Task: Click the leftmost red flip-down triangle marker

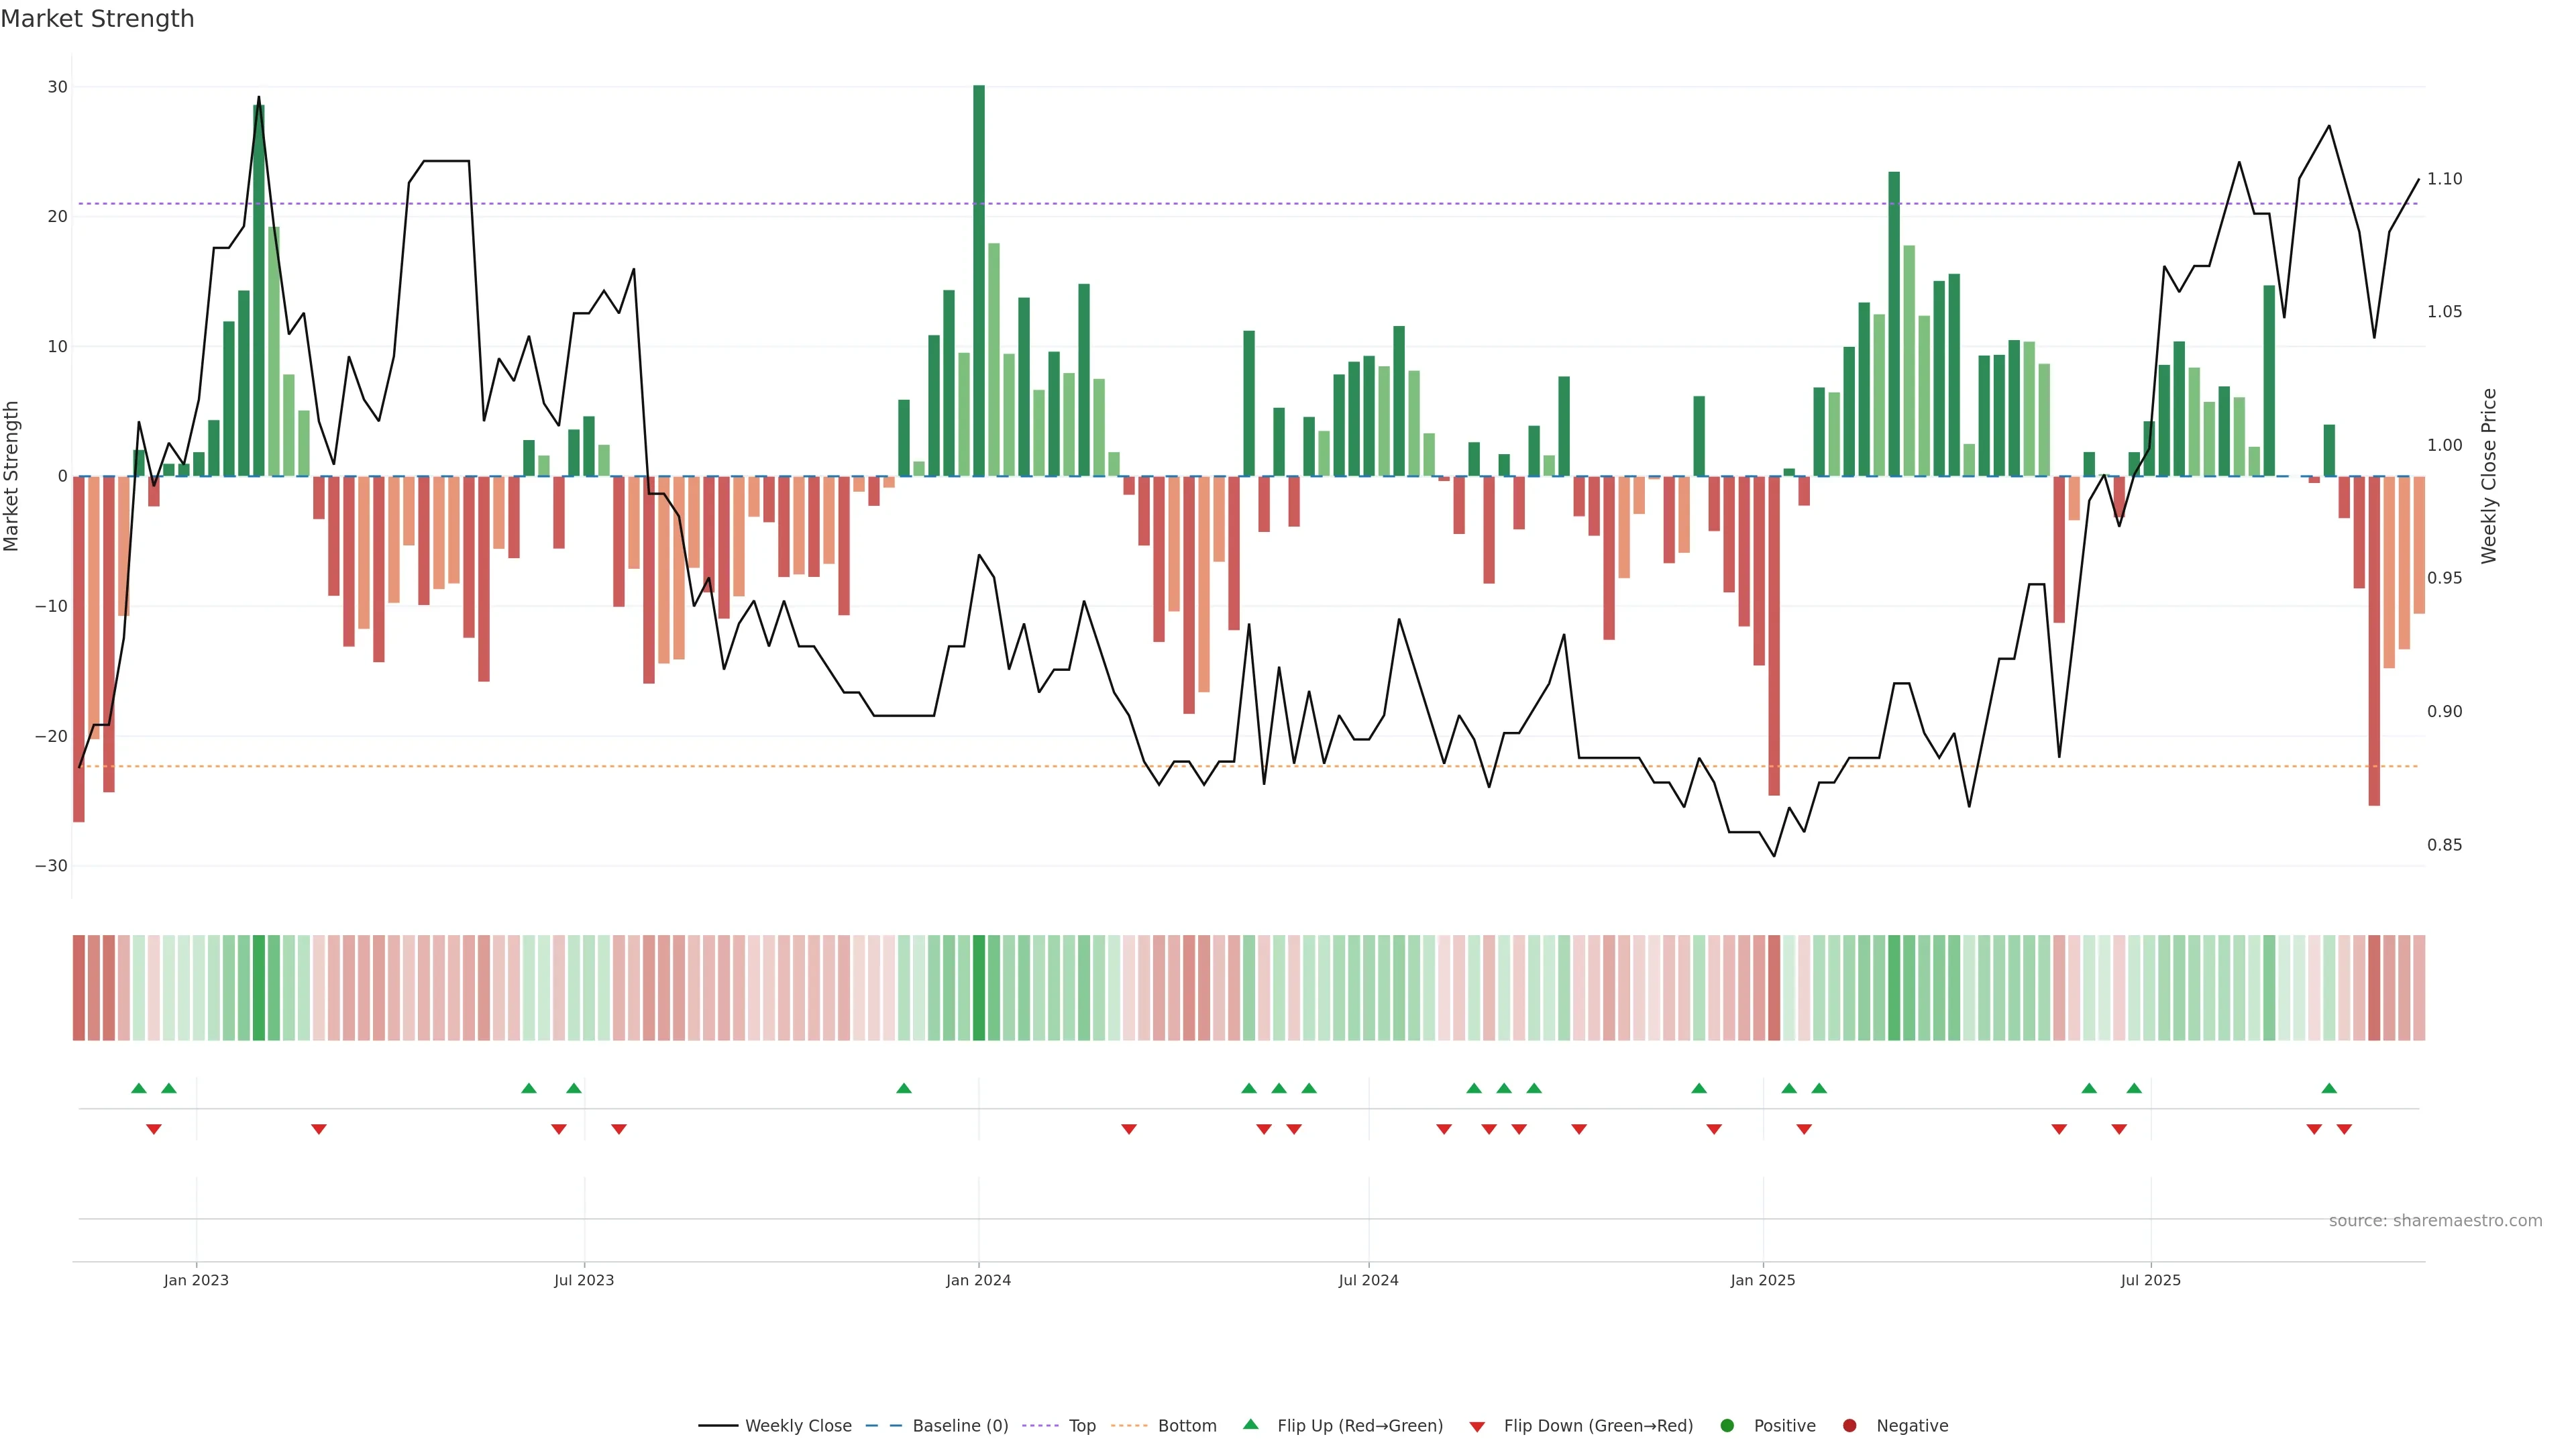Action: (x=154, y=1129)
